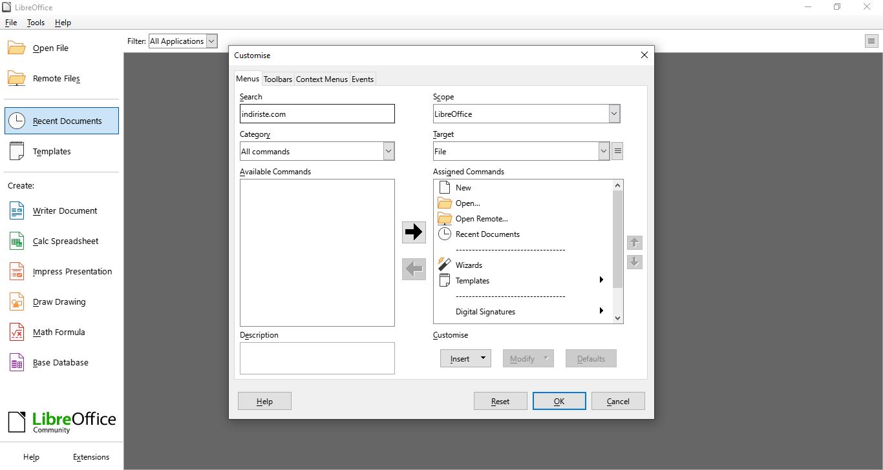The height and width of the screenshot is (470, 883).
Task: Click the Available Commands list box
Action: [317, 252]
